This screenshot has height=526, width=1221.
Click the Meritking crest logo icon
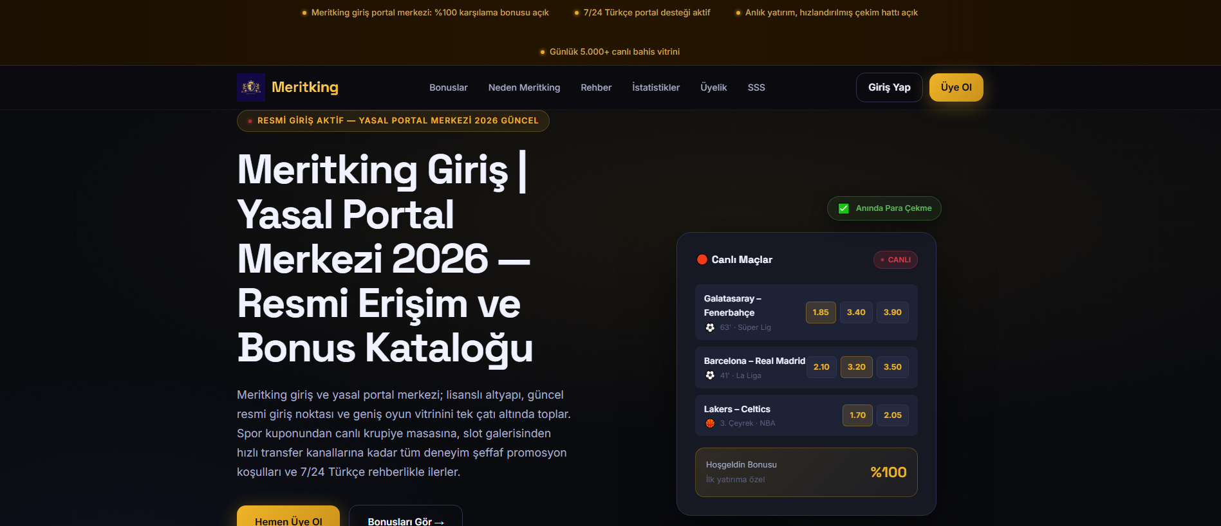coord(251,87)
